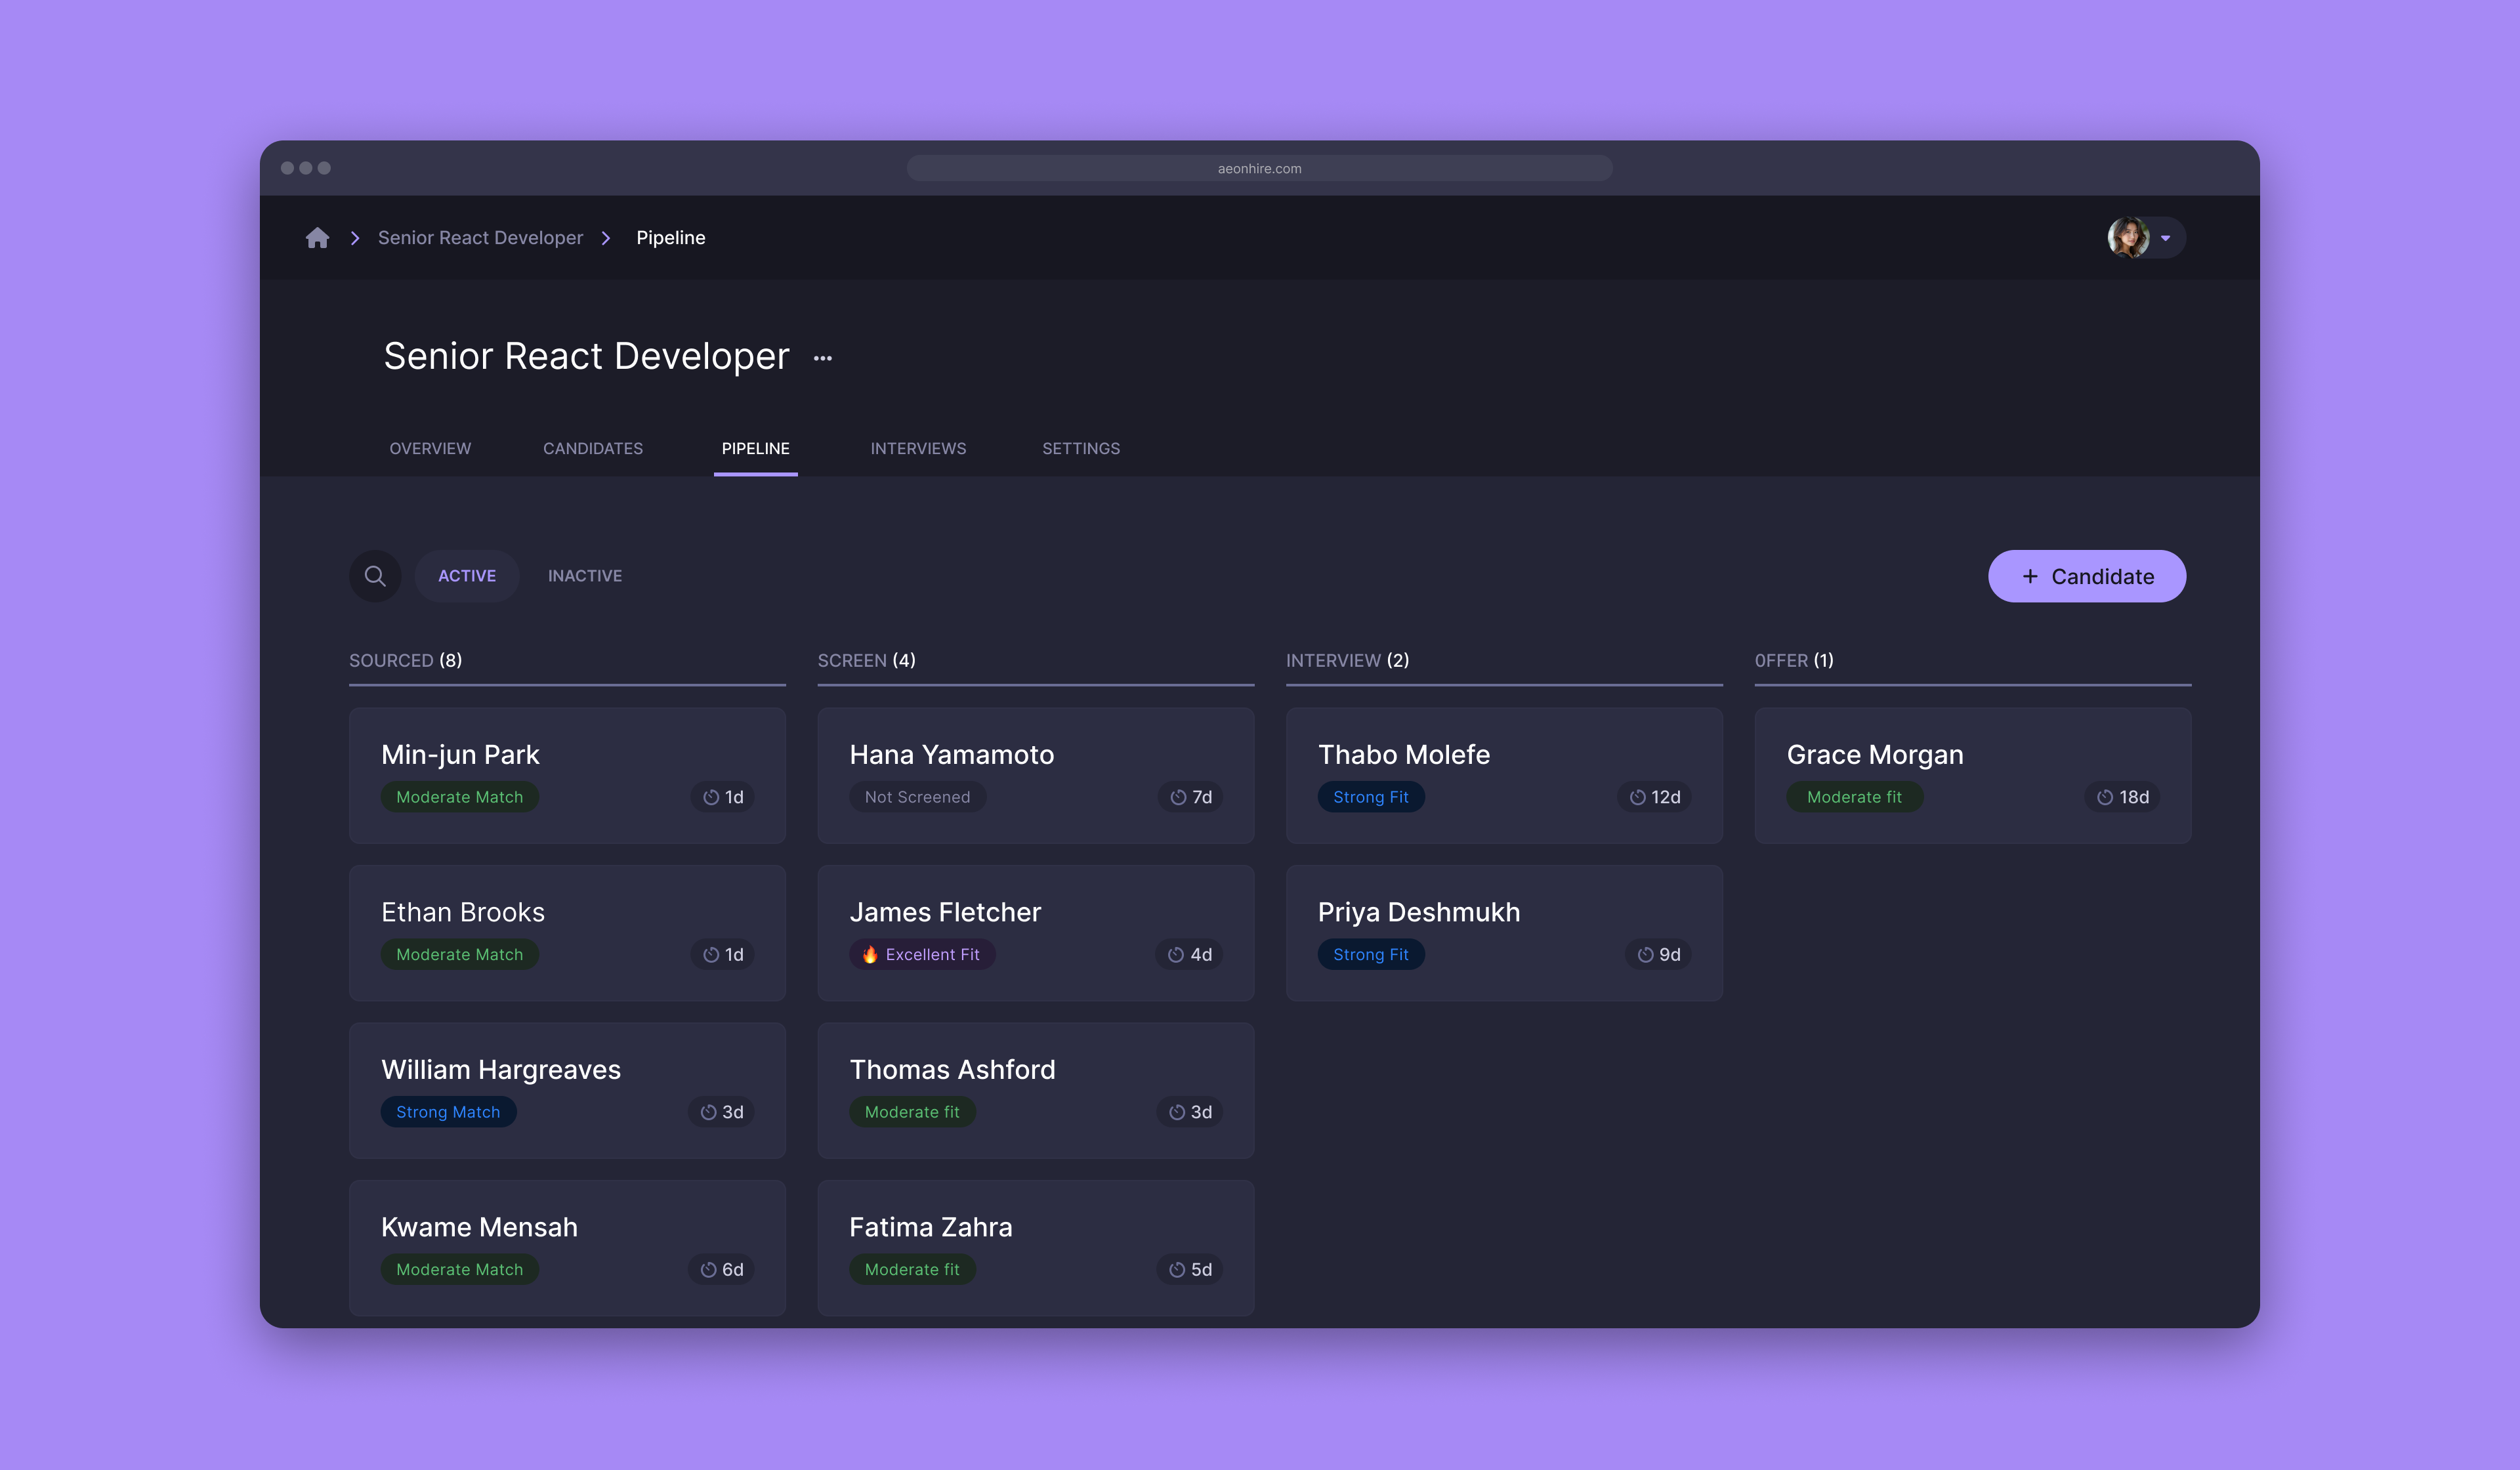2520x1470 pixels.
Task: Click the clock icon on William Hargreaves card
Action: click(x=709, y=1112)
